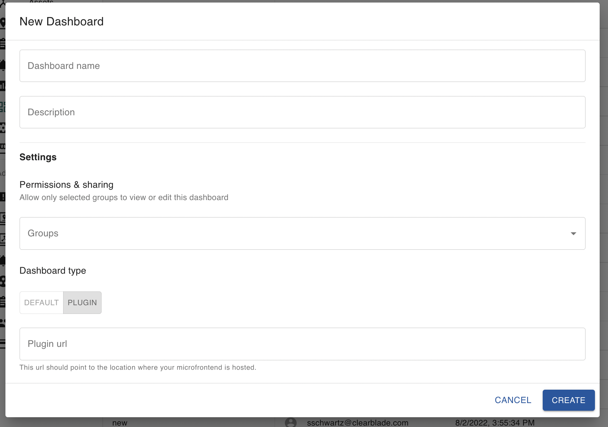608x427 pixels.
Task: Select the PLUGIN dashboard type
Action: click(x=82, y=303)
